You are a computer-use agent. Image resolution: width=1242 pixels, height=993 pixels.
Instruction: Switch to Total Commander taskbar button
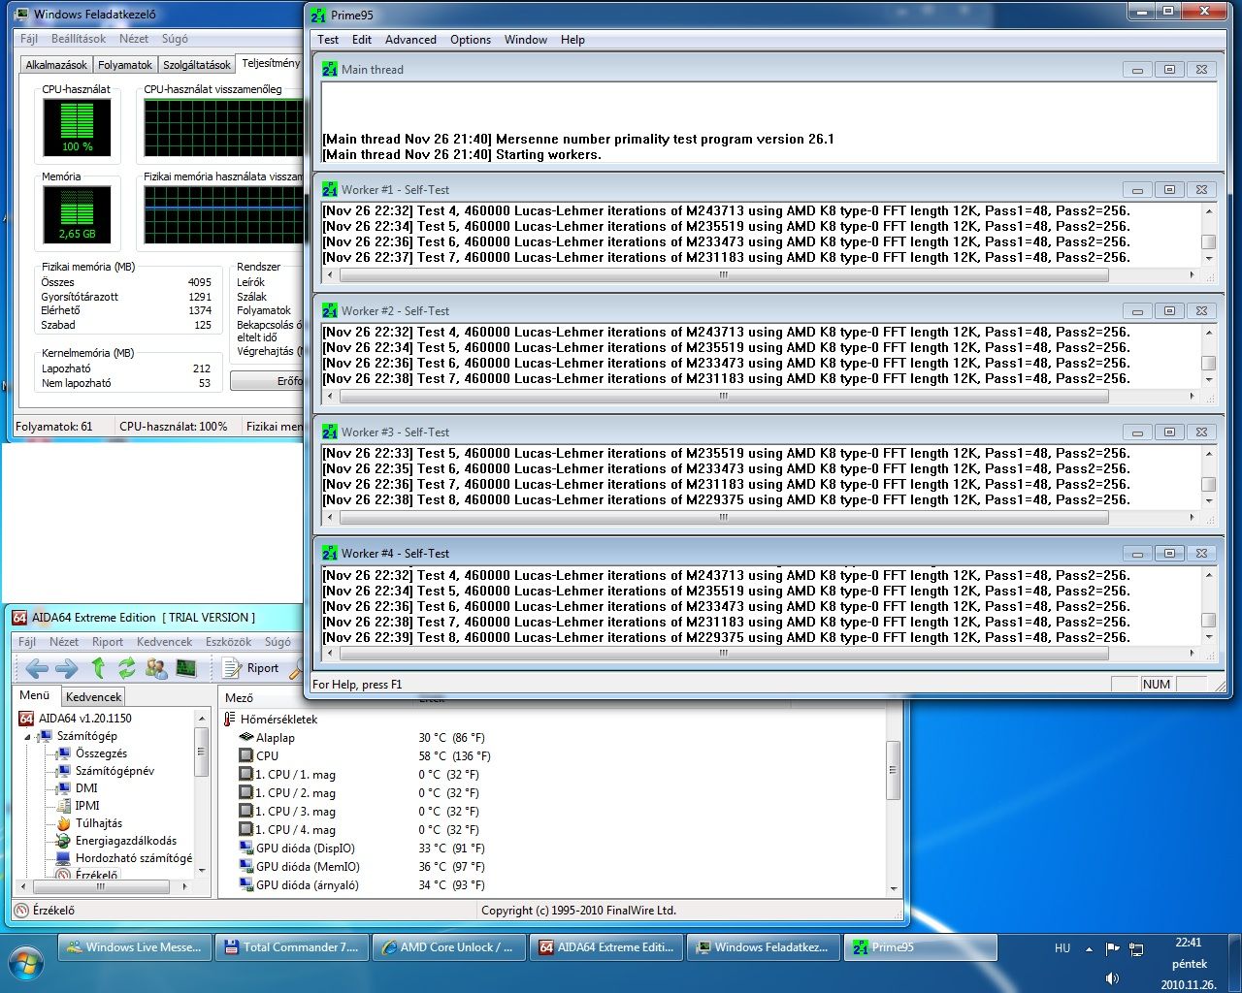(290, 947)
